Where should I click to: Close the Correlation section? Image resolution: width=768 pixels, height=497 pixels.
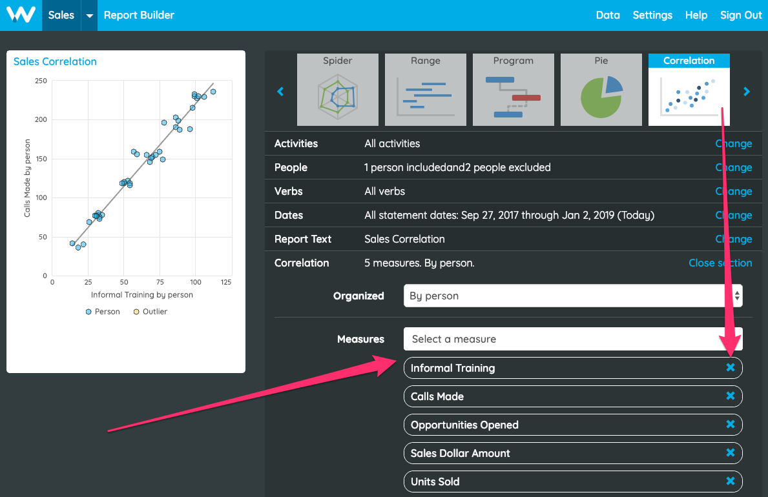(720, 263)
